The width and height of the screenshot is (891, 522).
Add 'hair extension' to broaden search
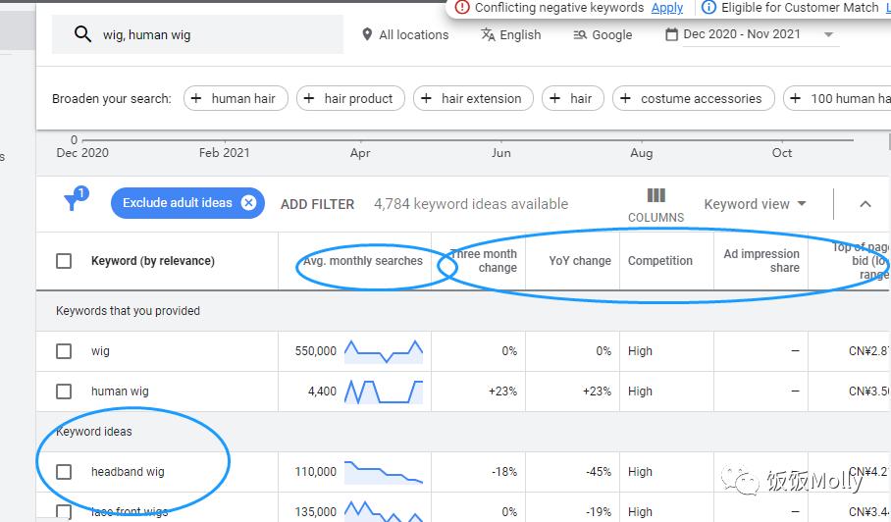473,98
